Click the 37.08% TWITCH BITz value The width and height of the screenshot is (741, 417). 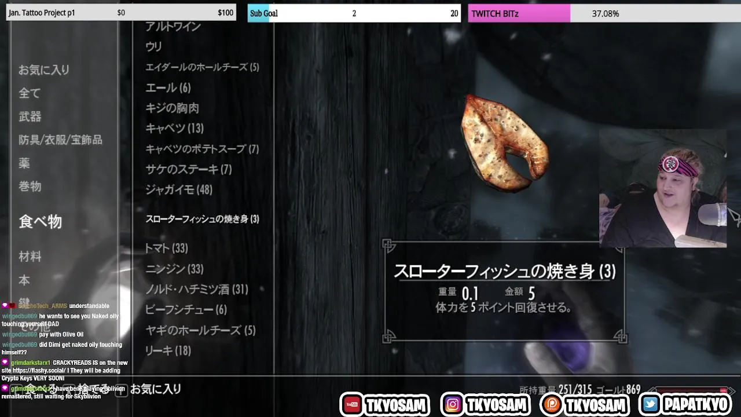tap(606, 13)
